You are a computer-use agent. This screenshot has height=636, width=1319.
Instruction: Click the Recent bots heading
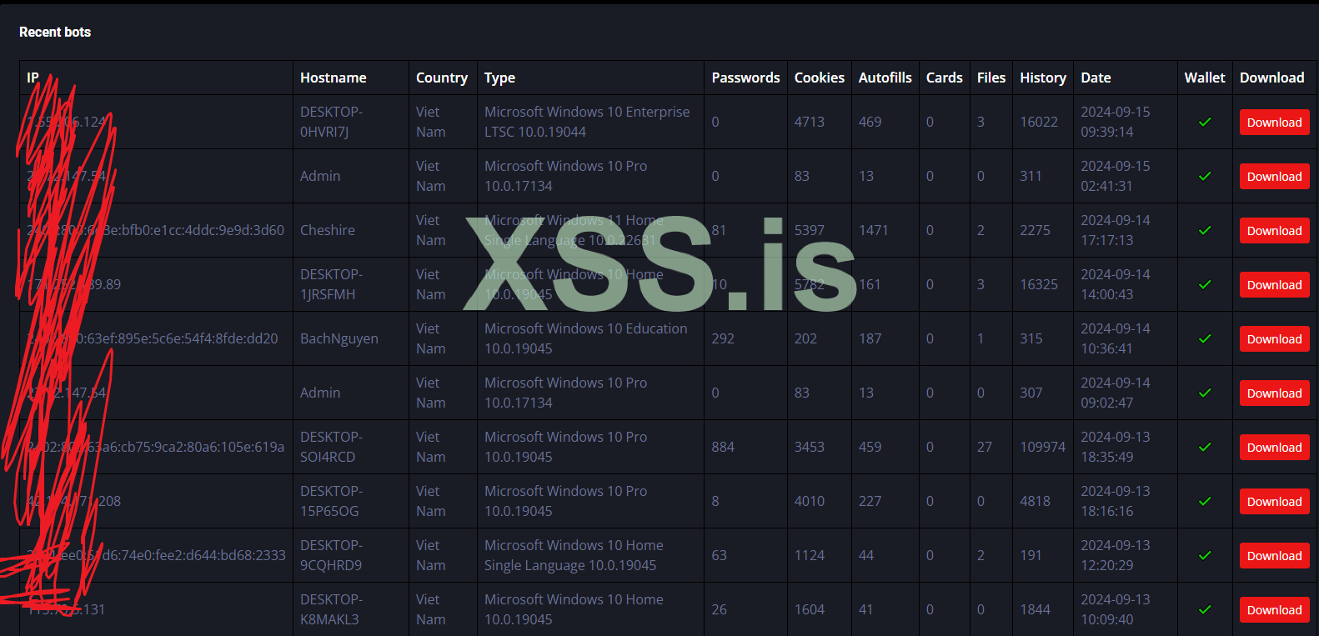point(55,32)
